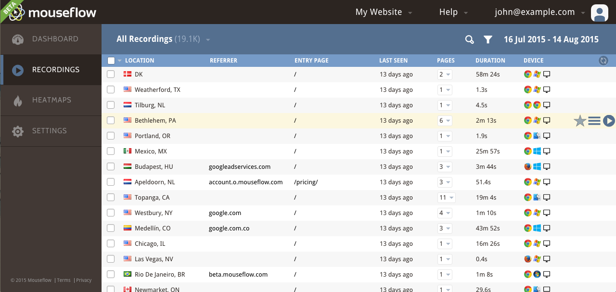Click the Denmark flag in DK row
This screenshot has width=616, height=292.
(x=128, y=74)
